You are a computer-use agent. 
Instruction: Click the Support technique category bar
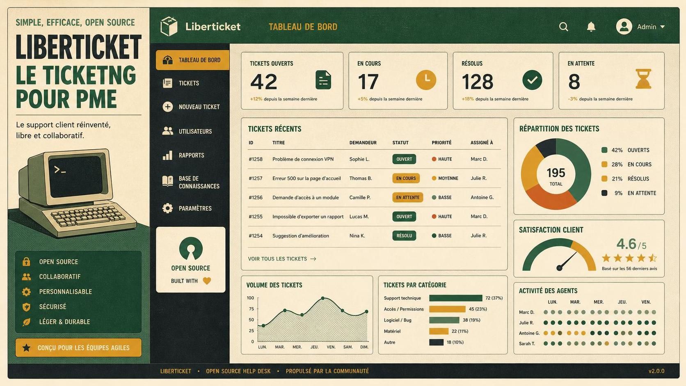point(455,298)
